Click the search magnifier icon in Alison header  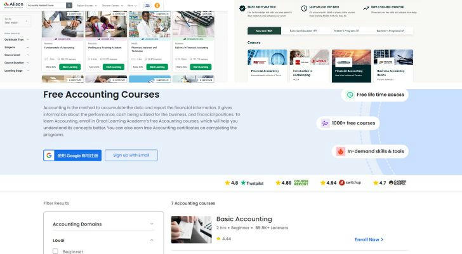point(69,5)
